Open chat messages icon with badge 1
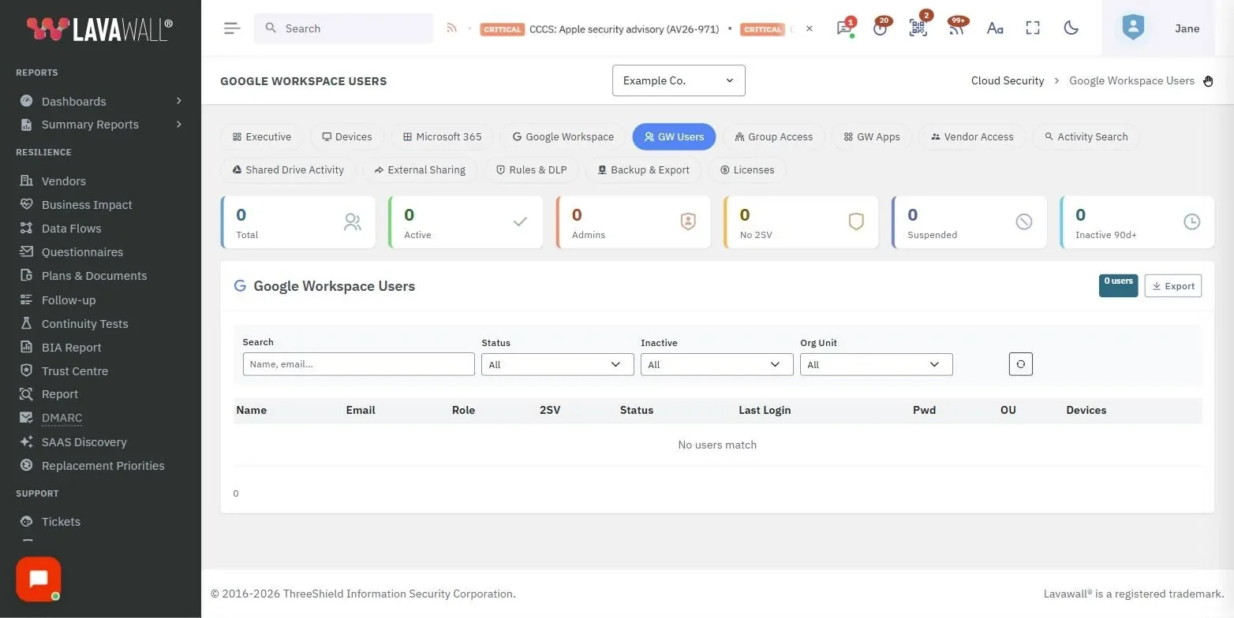Image resolution: width=1234 pixels, height=618 pixels. pyautogui.click(x=844, y=28)
